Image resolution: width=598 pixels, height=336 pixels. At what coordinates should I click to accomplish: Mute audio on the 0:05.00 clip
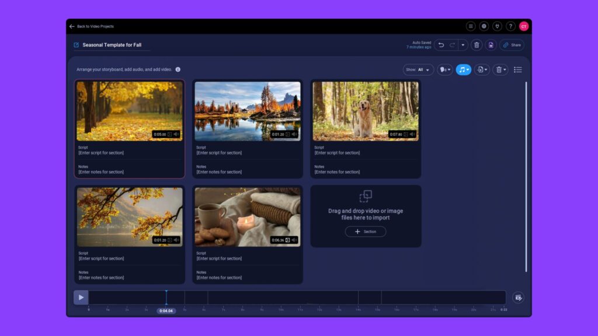(x=176, y=134)
